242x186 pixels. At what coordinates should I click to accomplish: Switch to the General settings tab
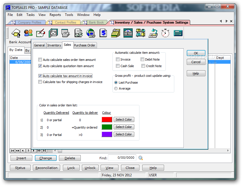[39, 45]
